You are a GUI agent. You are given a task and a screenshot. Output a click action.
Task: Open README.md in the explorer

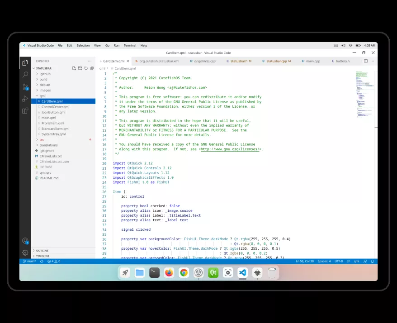[x=63, y=178]
